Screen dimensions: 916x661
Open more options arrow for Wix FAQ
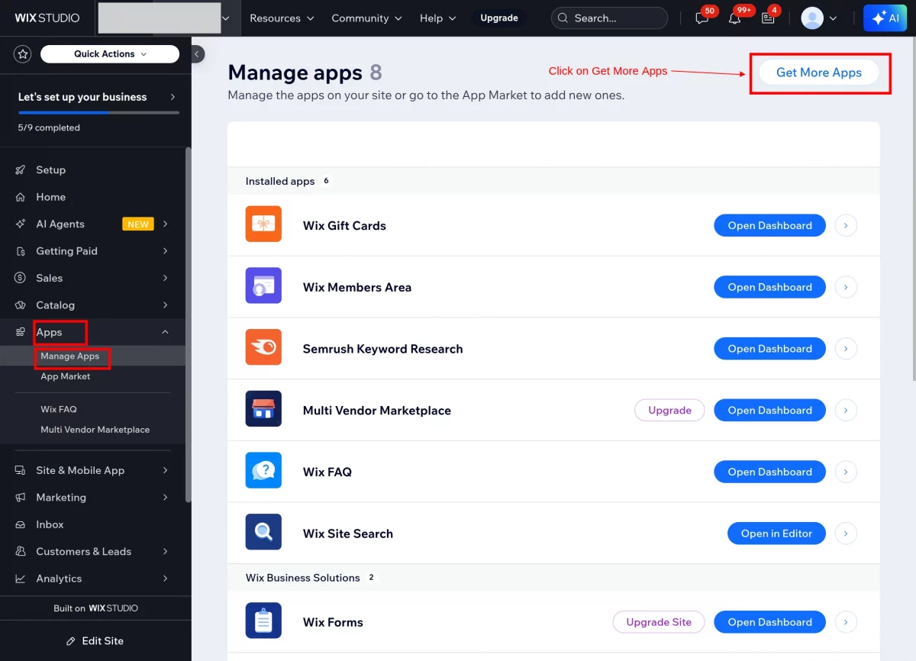point(846,472)
